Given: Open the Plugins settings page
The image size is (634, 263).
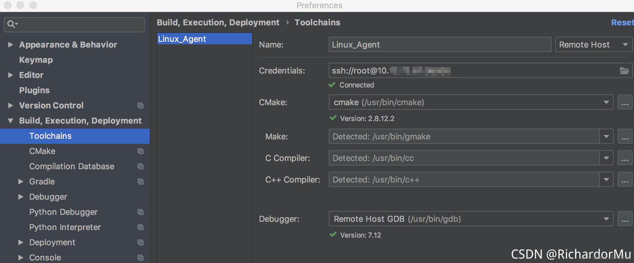Looking at the screenshot, I should point(34,90).
